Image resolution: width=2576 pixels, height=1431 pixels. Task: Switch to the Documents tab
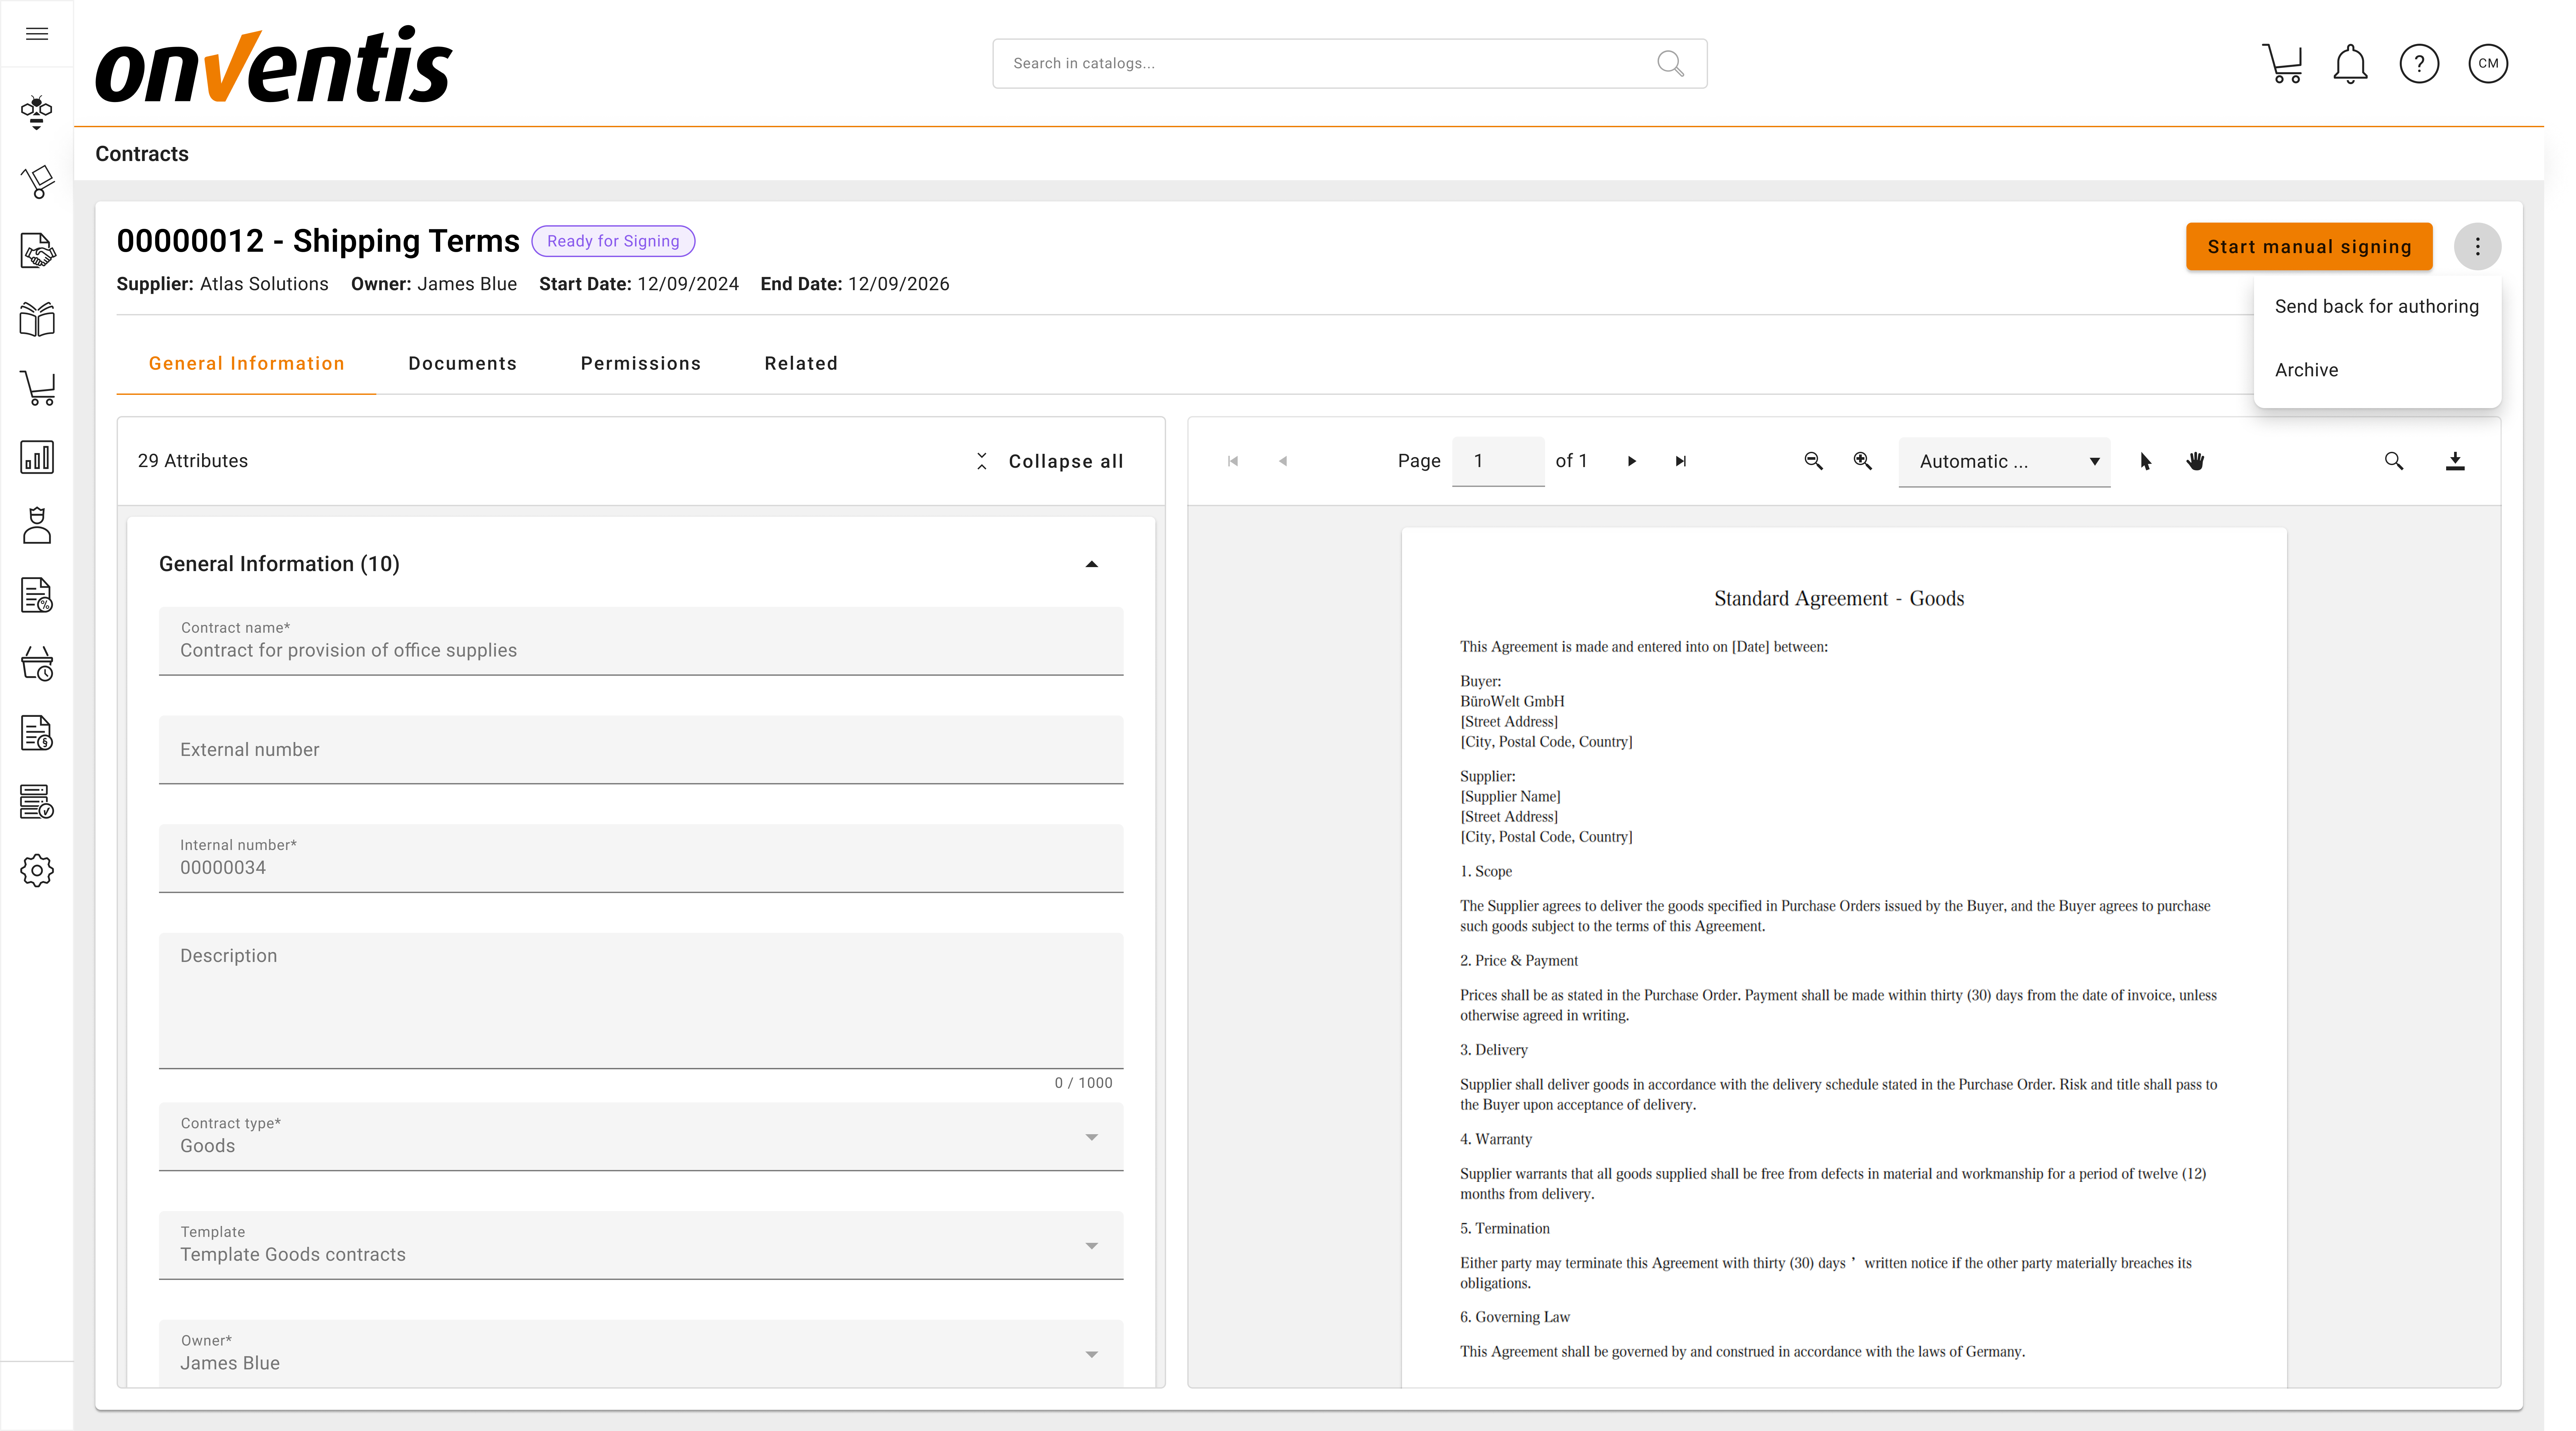pyautogui.click(x=462, y=363)
